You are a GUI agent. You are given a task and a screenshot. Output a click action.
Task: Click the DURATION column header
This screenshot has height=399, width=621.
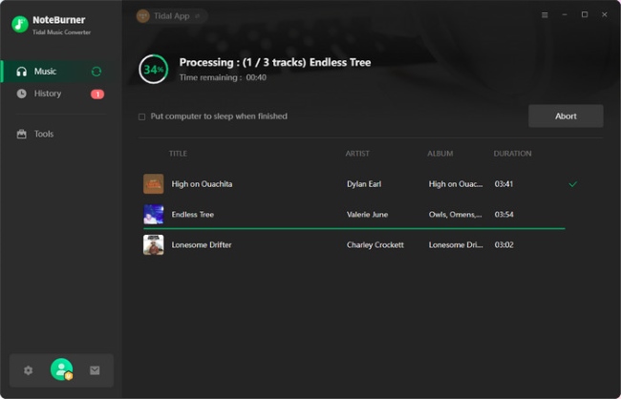click(512, 154)
